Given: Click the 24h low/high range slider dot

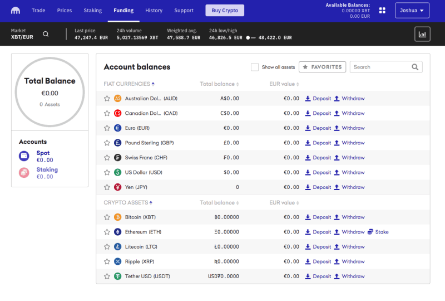Looking at the screenshot, I should tap(248, 37).
